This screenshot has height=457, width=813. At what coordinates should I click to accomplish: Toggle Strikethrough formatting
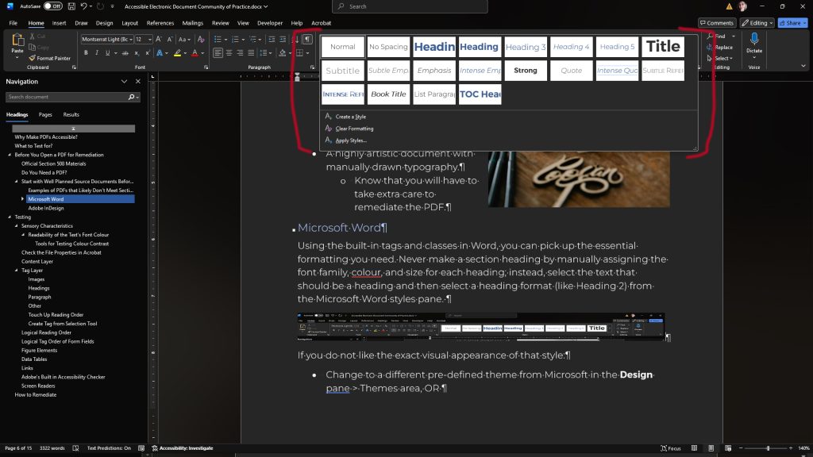tap(125, 53)
